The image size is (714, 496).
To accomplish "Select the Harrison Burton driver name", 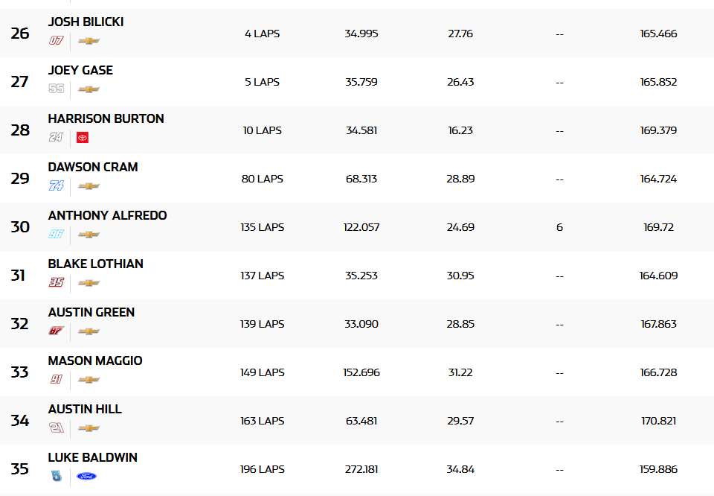I will (x=106, y=119).
